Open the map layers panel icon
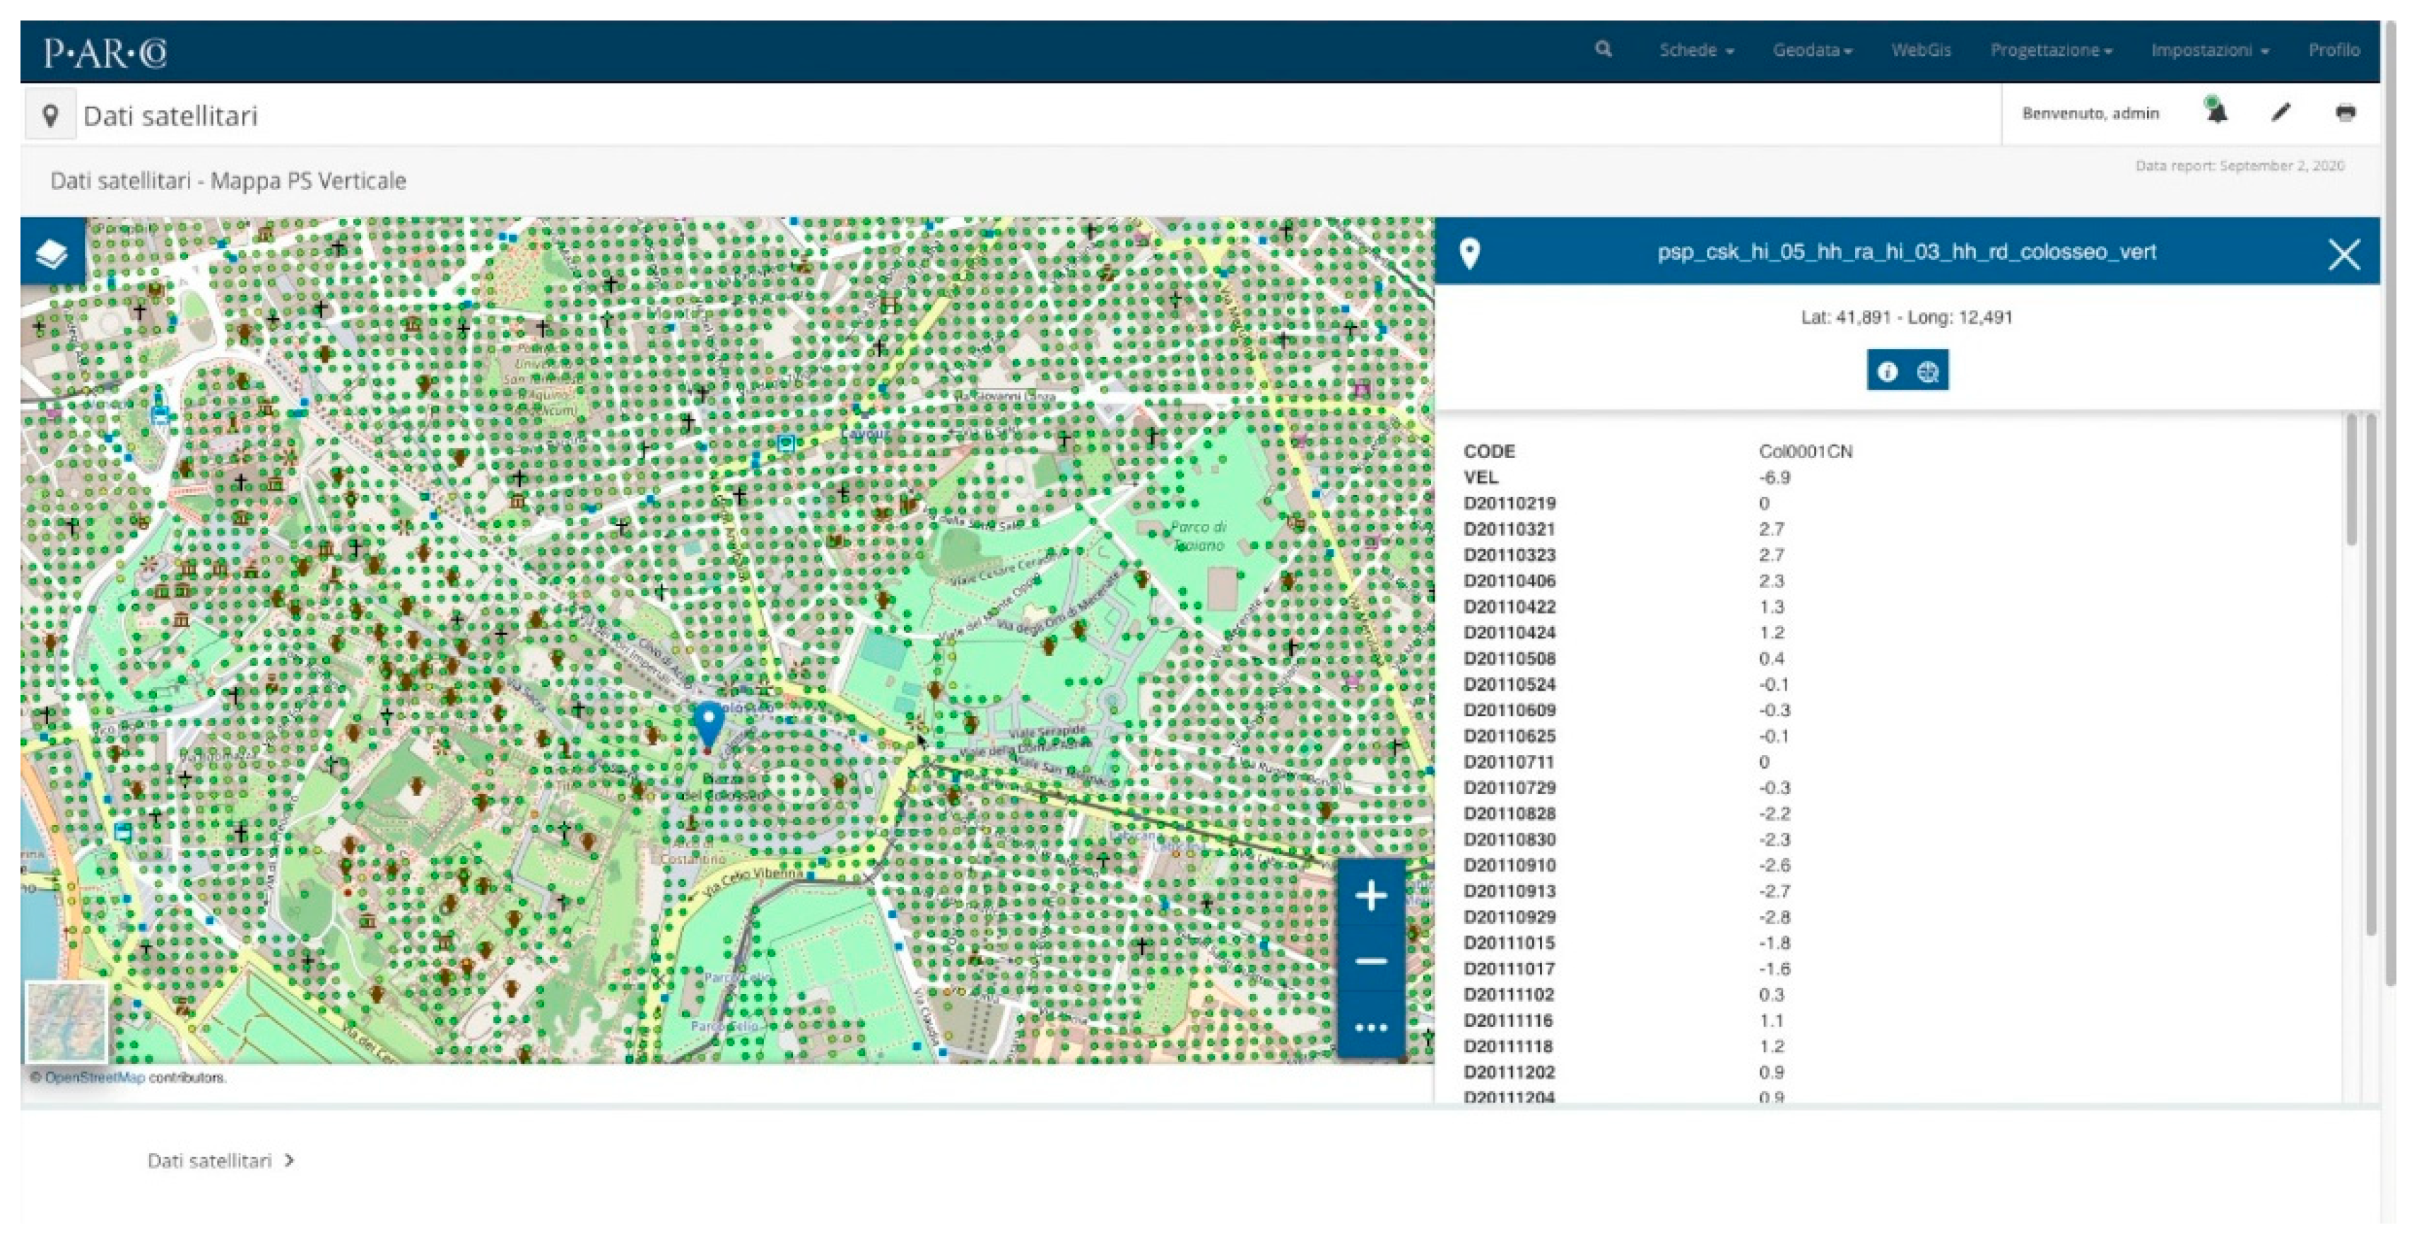Viewport: 2424px width, 1254px height. (52, 253)
